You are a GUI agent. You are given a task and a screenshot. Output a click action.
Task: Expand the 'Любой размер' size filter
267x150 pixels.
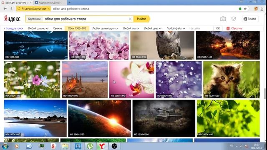pos(38,28)
